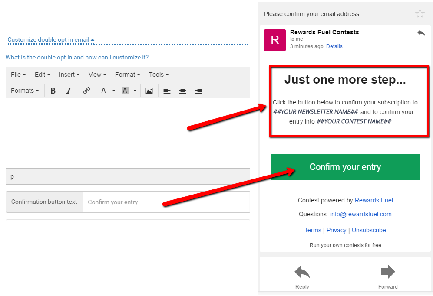The width and height of the screenshot is (433, 296).
Task: Toggle bold formatting in the editor toolbar
Action: click(53, 91)
